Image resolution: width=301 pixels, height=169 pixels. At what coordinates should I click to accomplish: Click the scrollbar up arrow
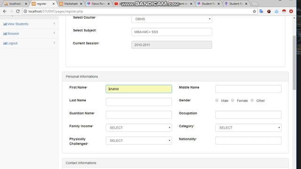tap(294, 18)
